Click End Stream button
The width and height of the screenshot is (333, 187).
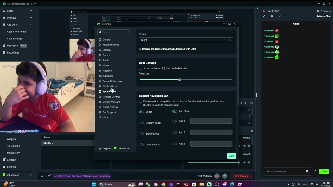(241, 176)
